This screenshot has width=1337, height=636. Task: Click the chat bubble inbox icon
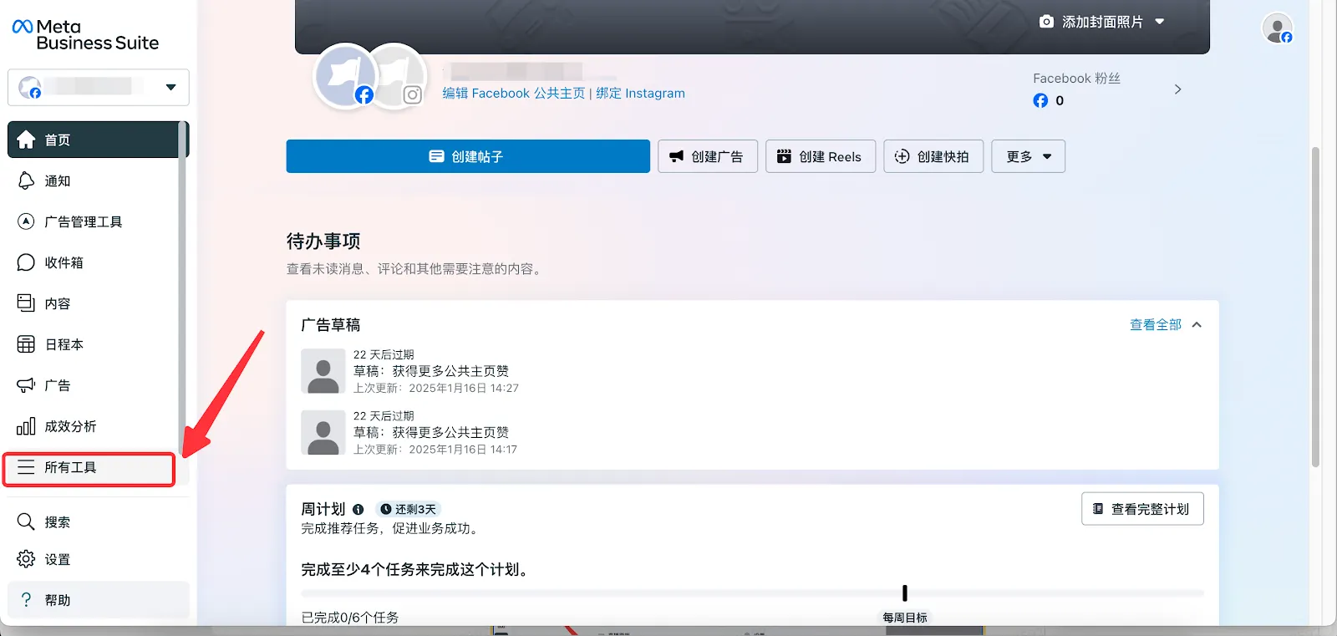click(x=26, y=262)
